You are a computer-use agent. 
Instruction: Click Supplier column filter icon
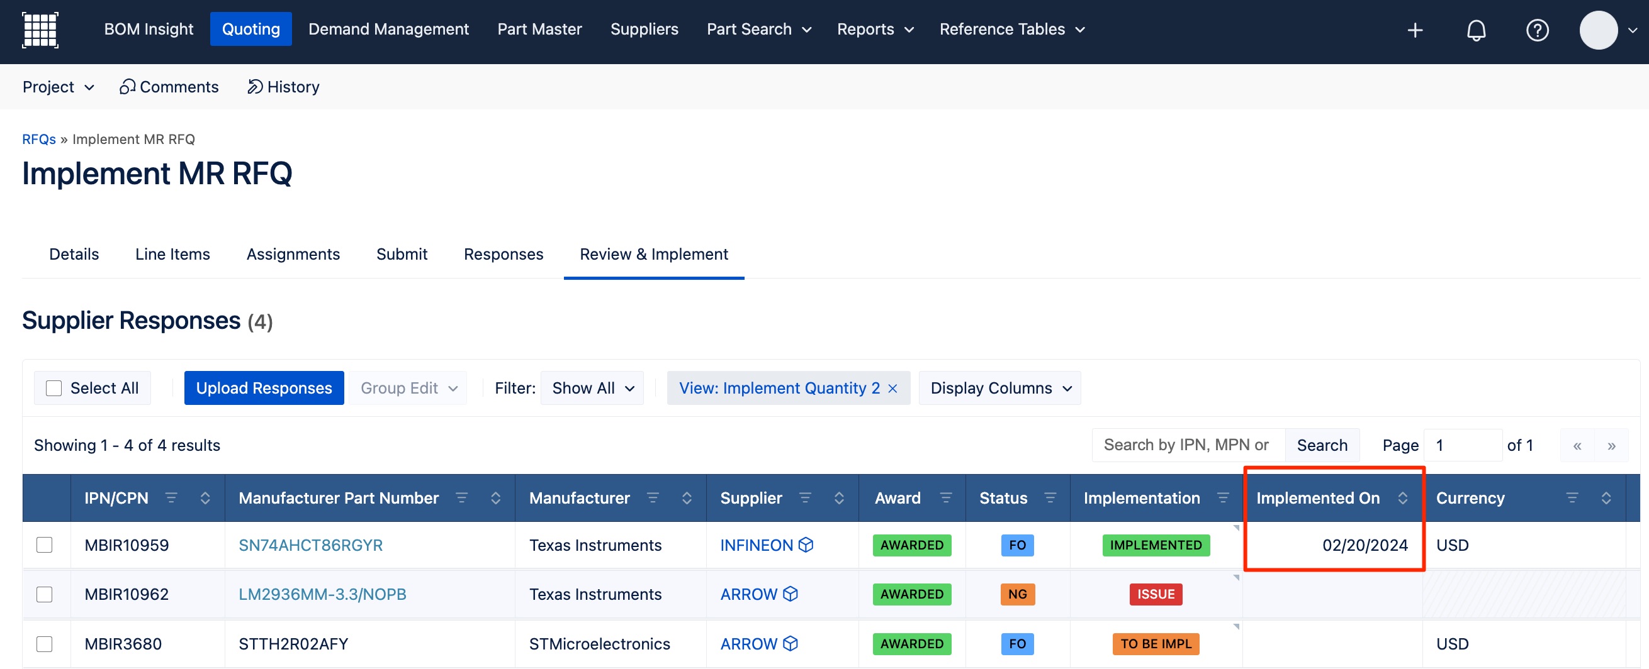tap(805, 497)
